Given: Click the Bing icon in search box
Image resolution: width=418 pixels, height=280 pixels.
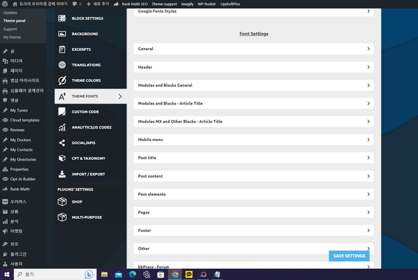Looking at the screenshot, I should click(89, 274).
